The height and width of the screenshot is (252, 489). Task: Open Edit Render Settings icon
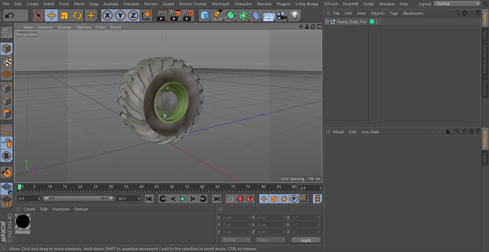(188, 15)
